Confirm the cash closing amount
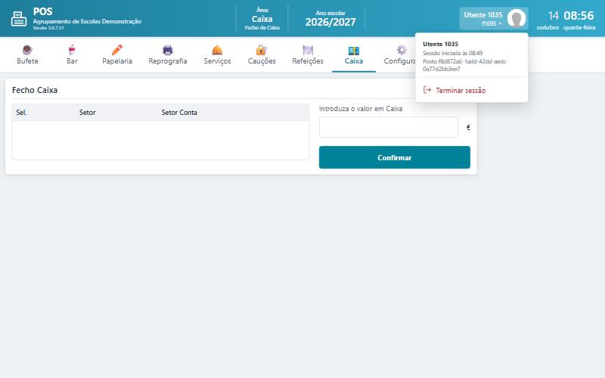This screenshot has width=605, height=378. tap(394, 157)
